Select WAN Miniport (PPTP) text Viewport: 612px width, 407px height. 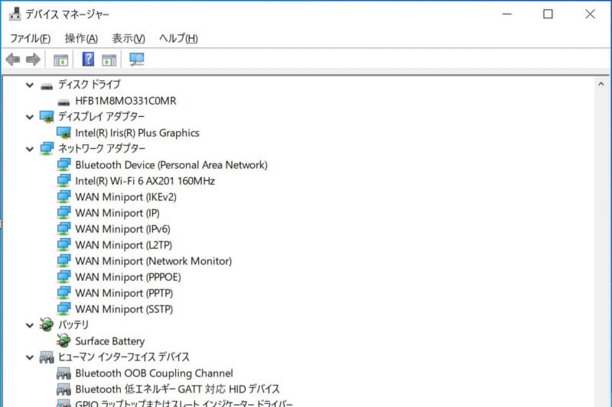pos(124,293)
